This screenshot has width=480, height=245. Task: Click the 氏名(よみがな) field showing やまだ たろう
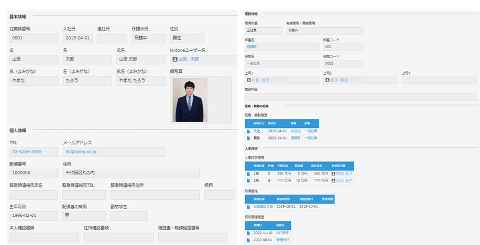click(141, 81)
